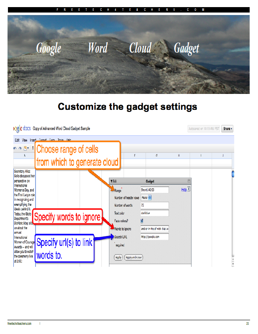Click the scrollbar down arrow
Image resolution: width=258 pixels, height=334 pixels.
click(233, 264)
